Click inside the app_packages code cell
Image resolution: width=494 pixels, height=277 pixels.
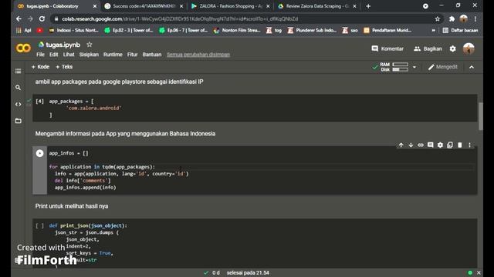pyautogui.click(x=255, y=108)
